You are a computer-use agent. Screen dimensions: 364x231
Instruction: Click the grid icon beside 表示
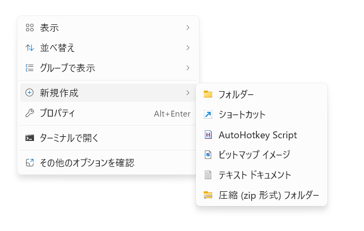point(30,28)
